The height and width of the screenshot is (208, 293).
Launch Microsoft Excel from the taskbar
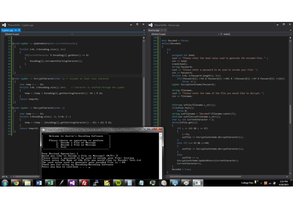[x=50, y=183]
